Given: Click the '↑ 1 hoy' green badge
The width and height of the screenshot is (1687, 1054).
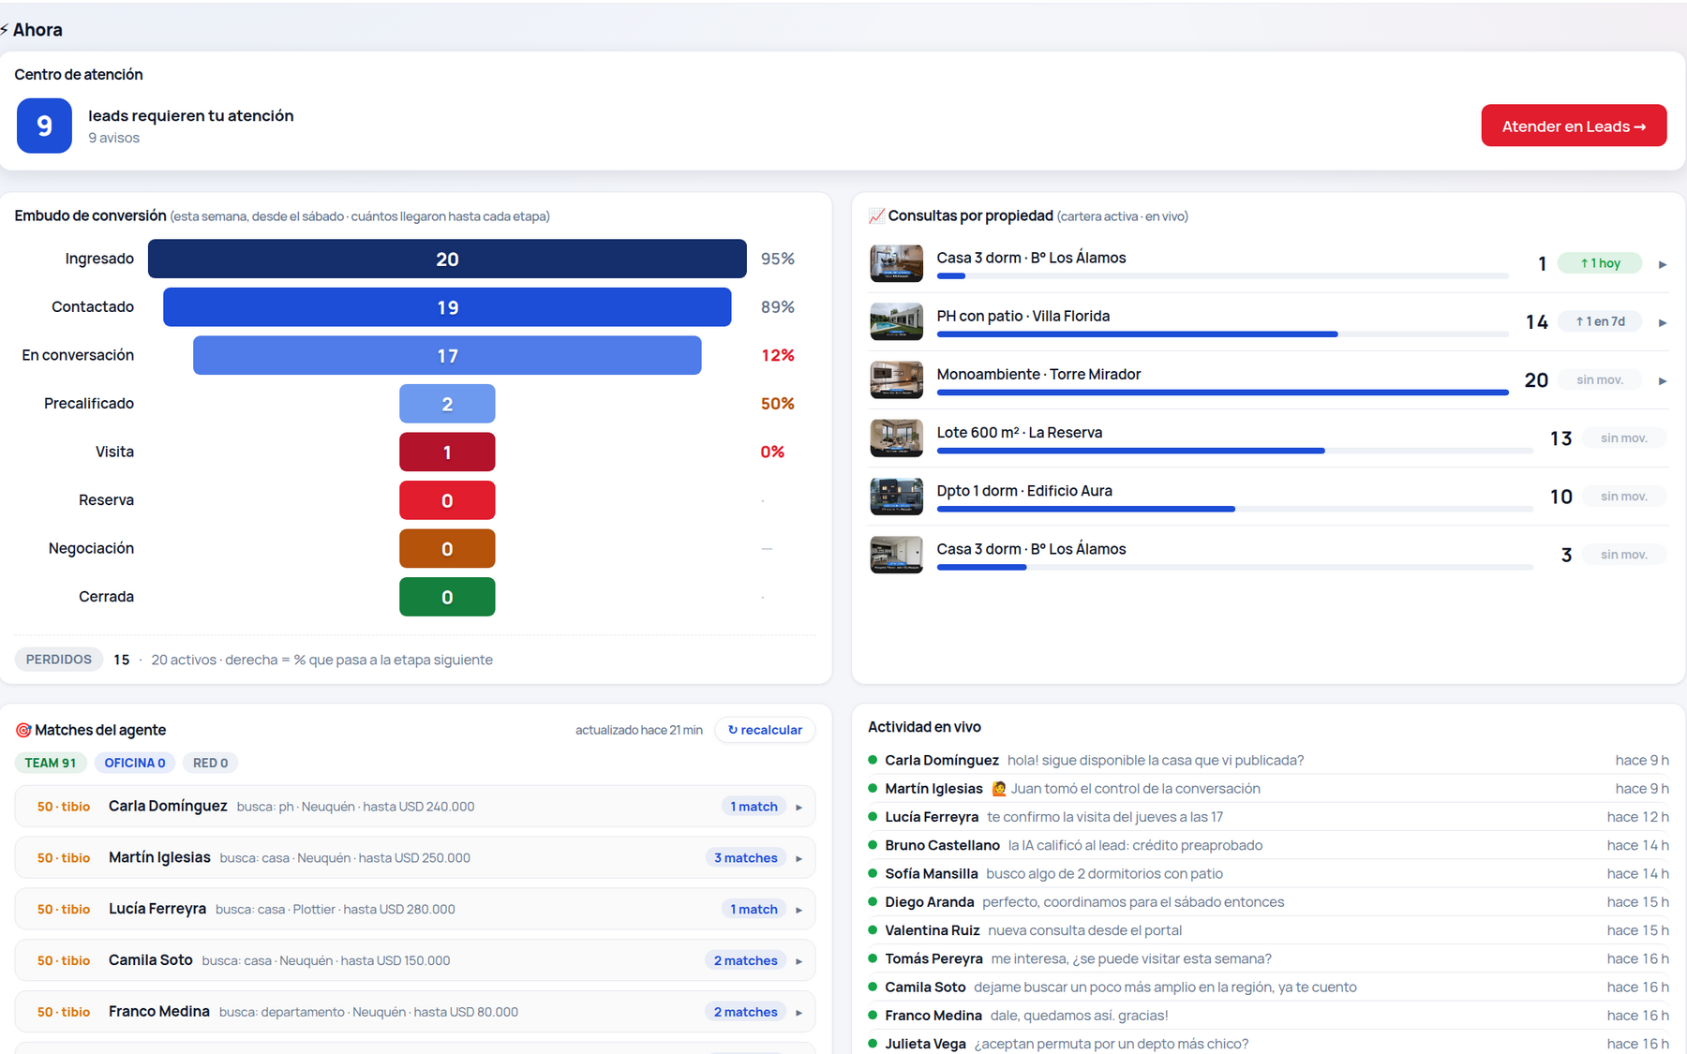Looking at the screenshot, I should pyautogui.click(x=1600, y=263).
